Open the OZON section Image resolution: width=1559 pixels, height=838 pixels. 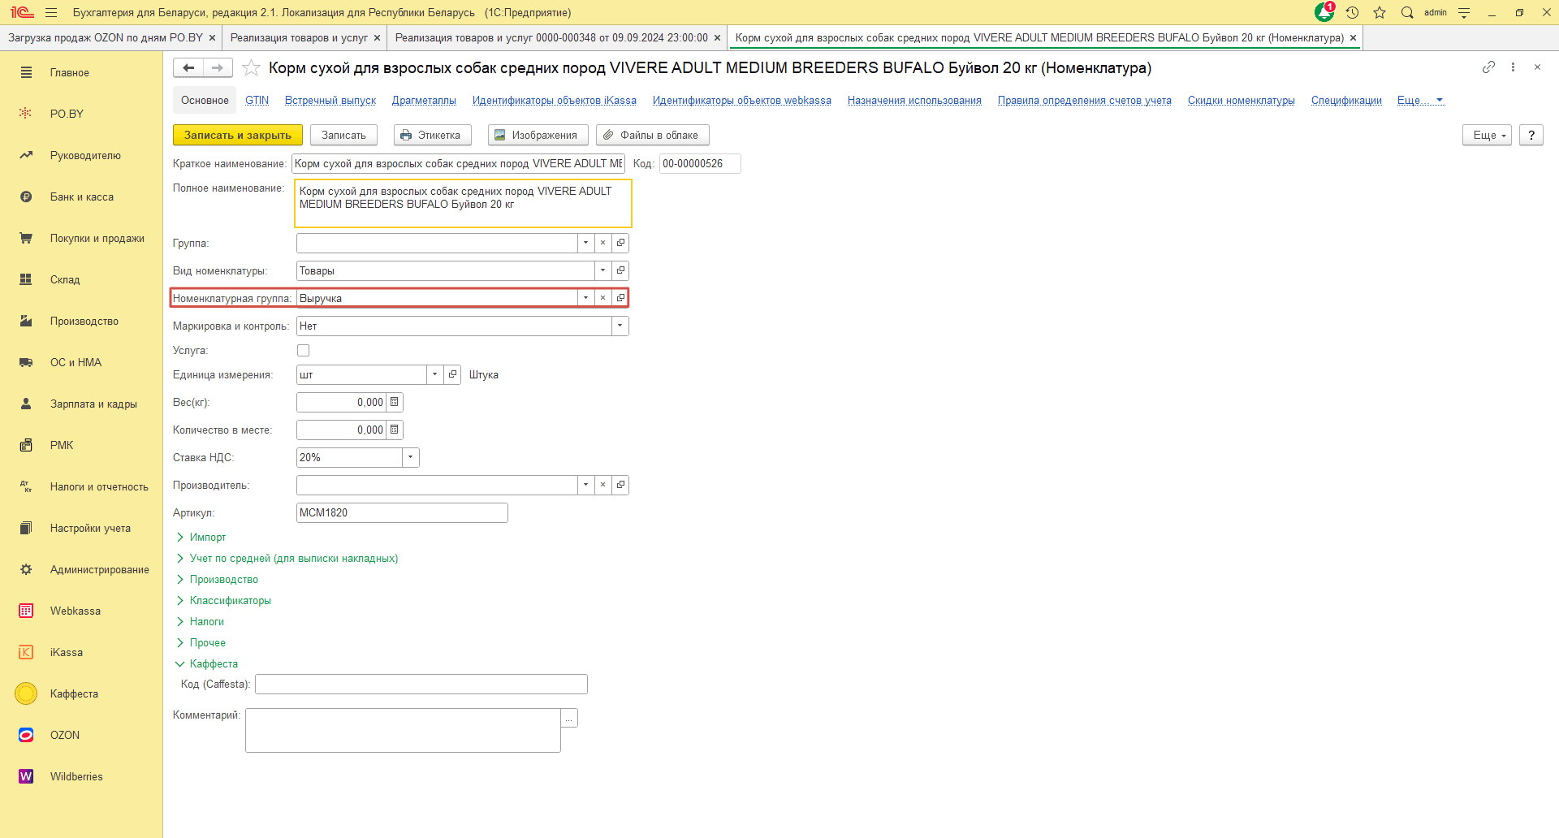tap(65, 735)
